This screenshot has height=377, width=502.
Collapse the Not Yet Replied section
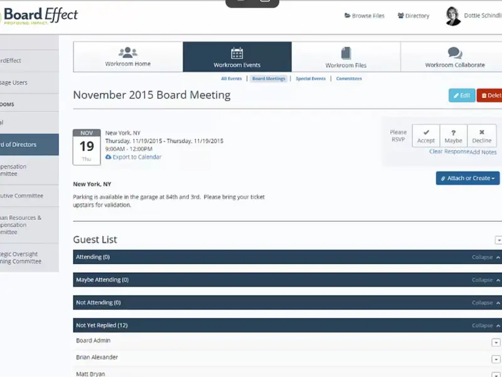coord(486,325)
